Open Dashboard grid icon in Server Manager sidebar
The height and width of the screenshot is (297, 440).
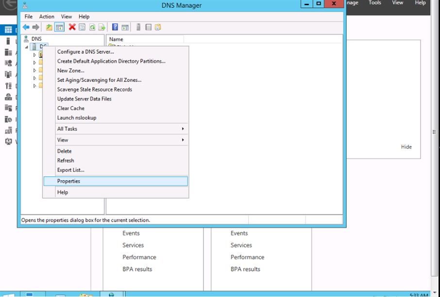click(8, 30)
